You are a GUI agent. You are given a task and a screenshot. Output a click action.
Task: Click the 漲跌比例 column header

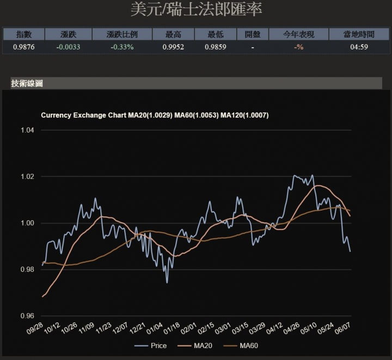coord(122,34)
